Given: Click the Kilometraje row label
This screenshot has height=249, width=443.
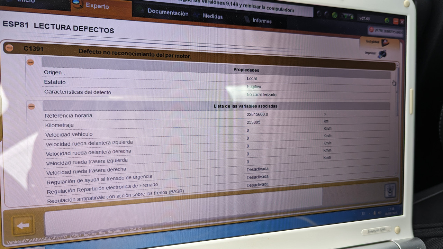Looking at the screenshot, I should (x=59, y=125).
